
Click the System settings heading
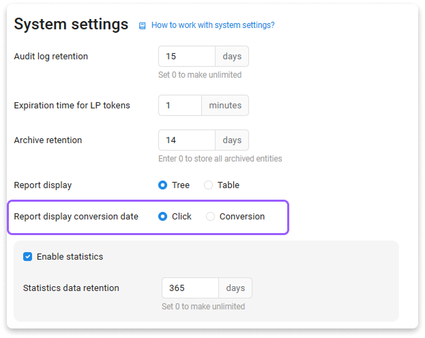coord(71,25)
